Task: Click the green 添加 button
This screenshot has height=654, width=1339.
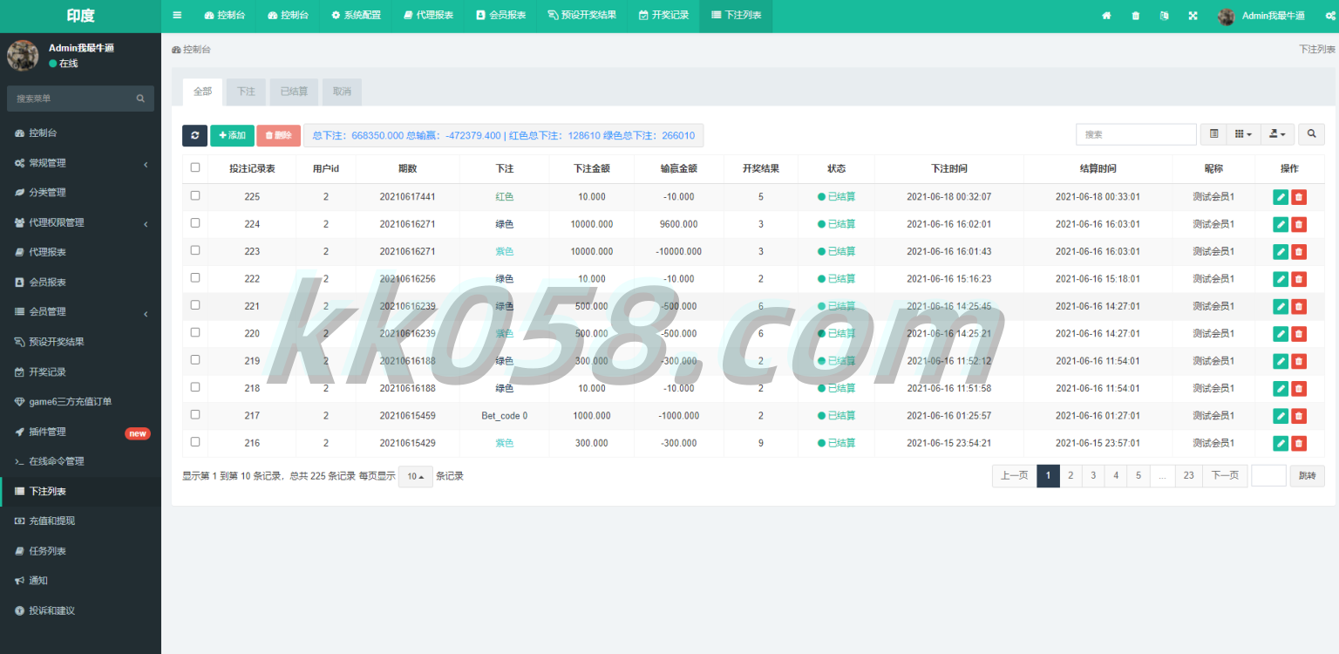Action: click(x=232, y=135)
